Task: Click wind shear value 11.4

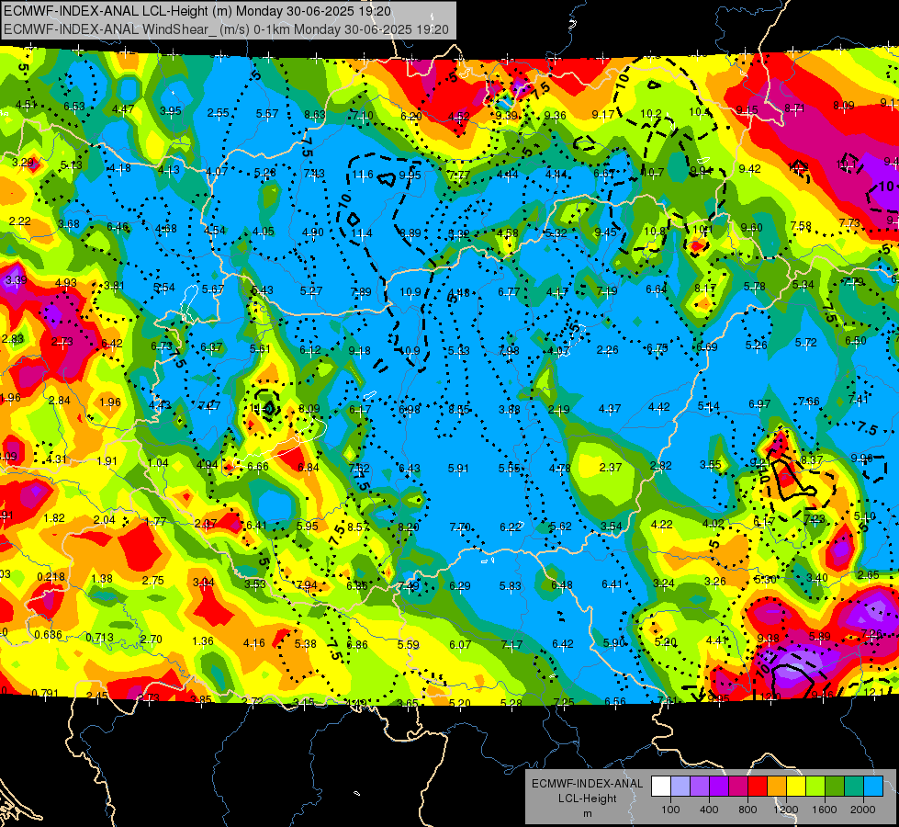Action: click(x=361, y=233)
